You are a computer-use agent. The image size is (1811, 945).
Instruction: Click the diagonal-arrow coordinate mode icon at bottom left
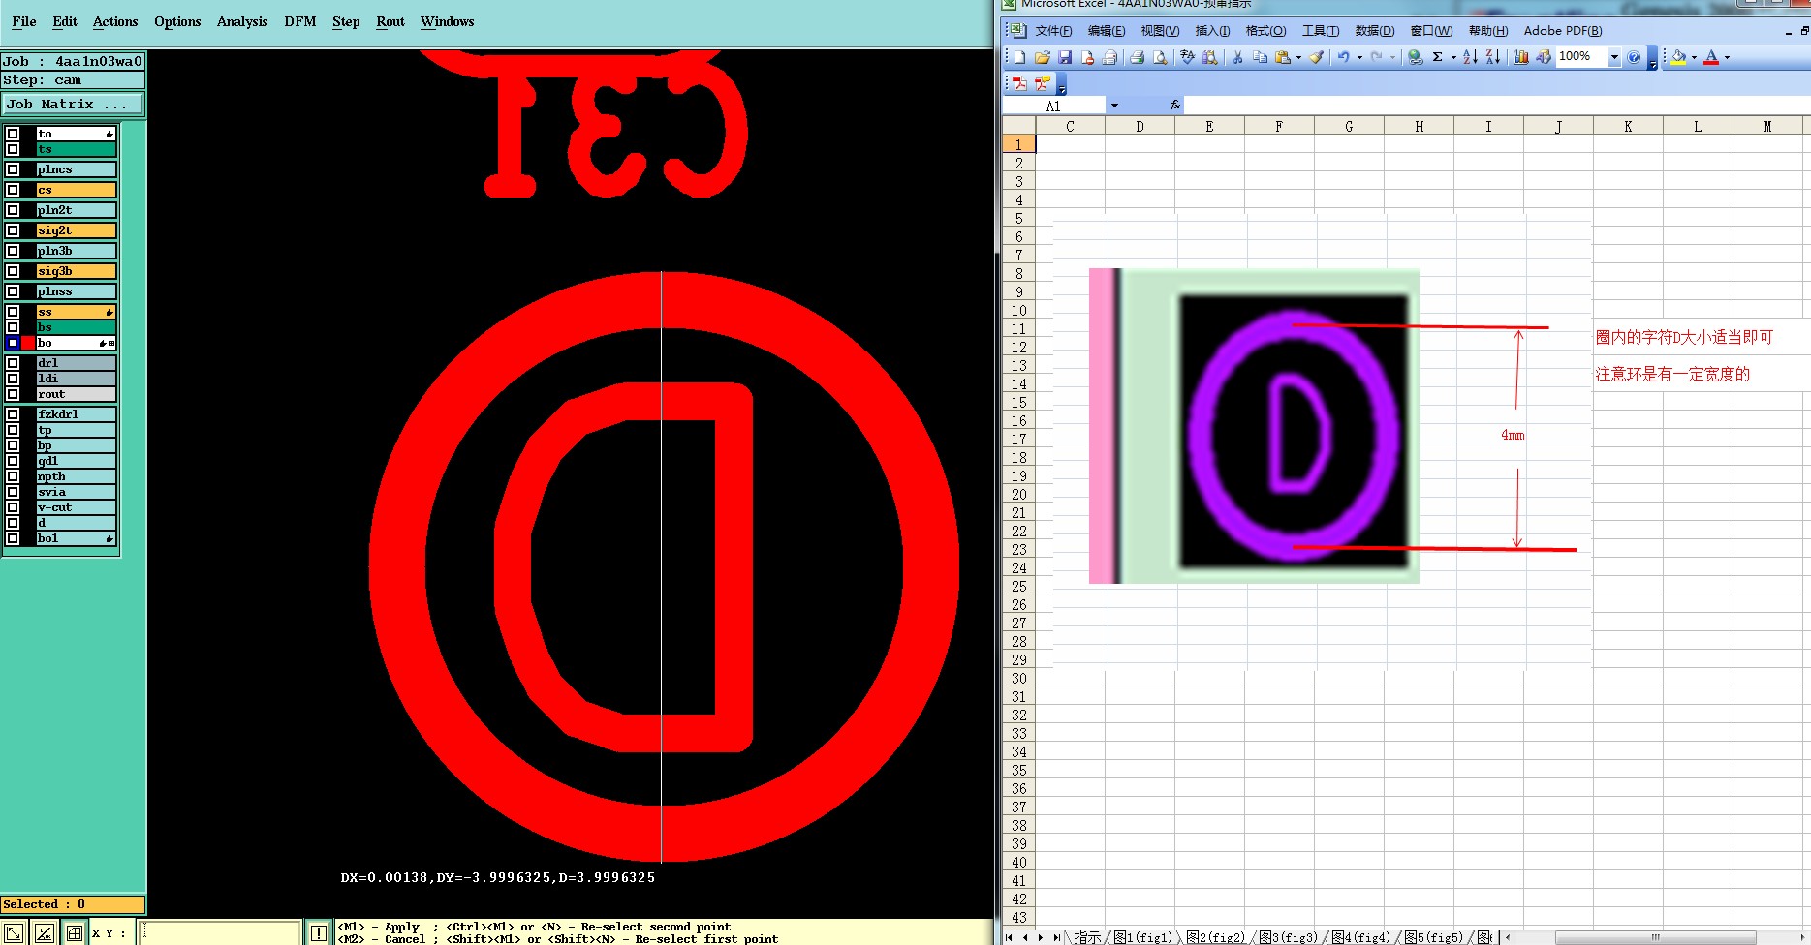[x=14, y=933]
